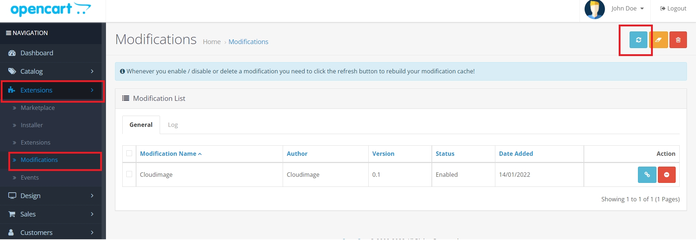Click the blue Refresh modifications button
This screenshot has width=696, height=240.
(638, 40)
